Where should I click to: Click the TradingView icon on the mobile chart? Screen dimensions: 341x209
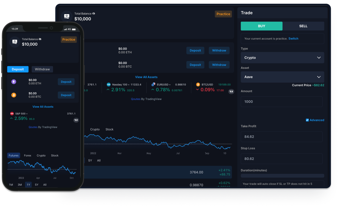(x=76, y=120)
